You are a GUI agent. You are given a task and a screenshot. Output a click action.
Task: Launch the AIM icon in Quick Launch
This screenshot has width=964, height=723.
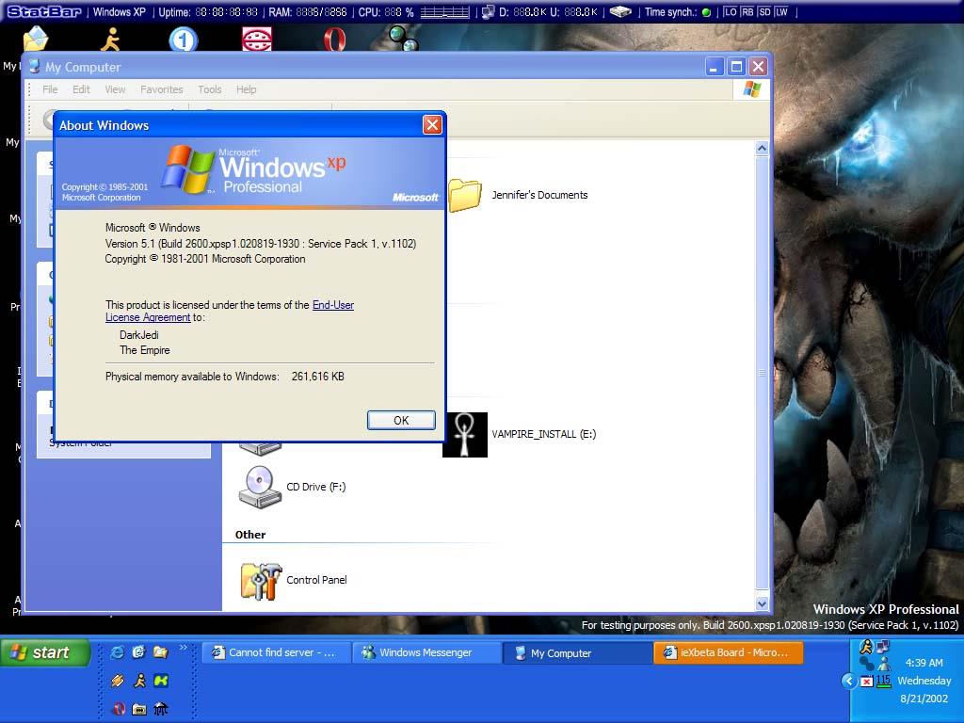(x=139, y=681)
